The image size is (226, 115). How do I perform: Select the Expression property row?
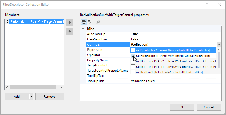coord(108,50)
